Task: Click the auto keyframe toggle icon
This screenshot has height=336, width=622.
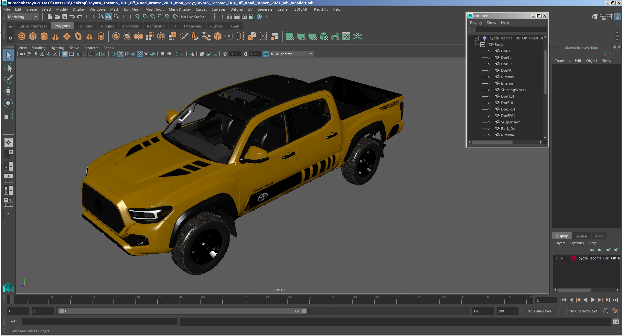Action: [606, 311]
